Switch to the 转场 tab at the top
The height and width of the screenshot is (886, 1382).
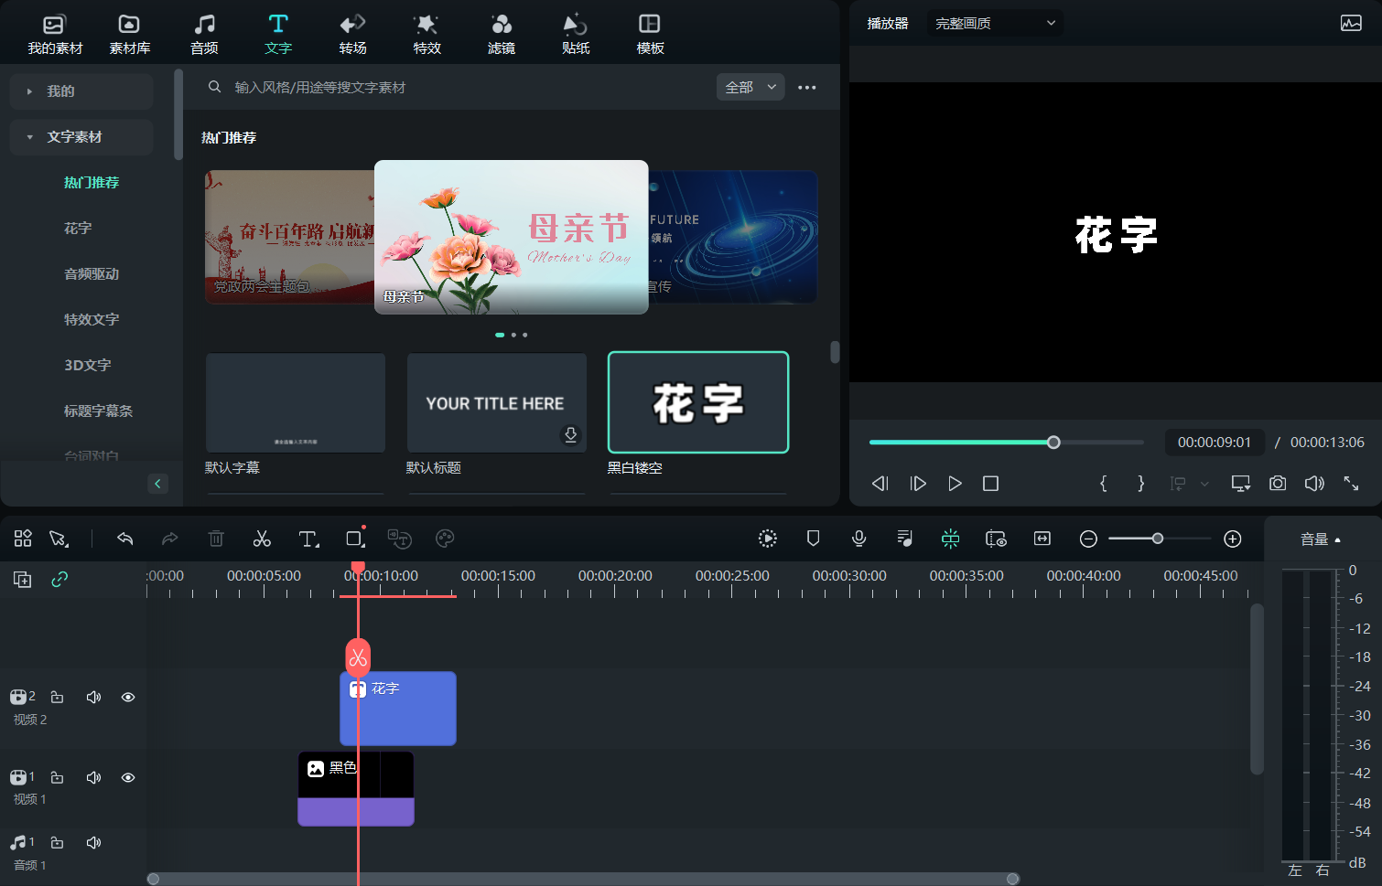click(x=352, y=33)
